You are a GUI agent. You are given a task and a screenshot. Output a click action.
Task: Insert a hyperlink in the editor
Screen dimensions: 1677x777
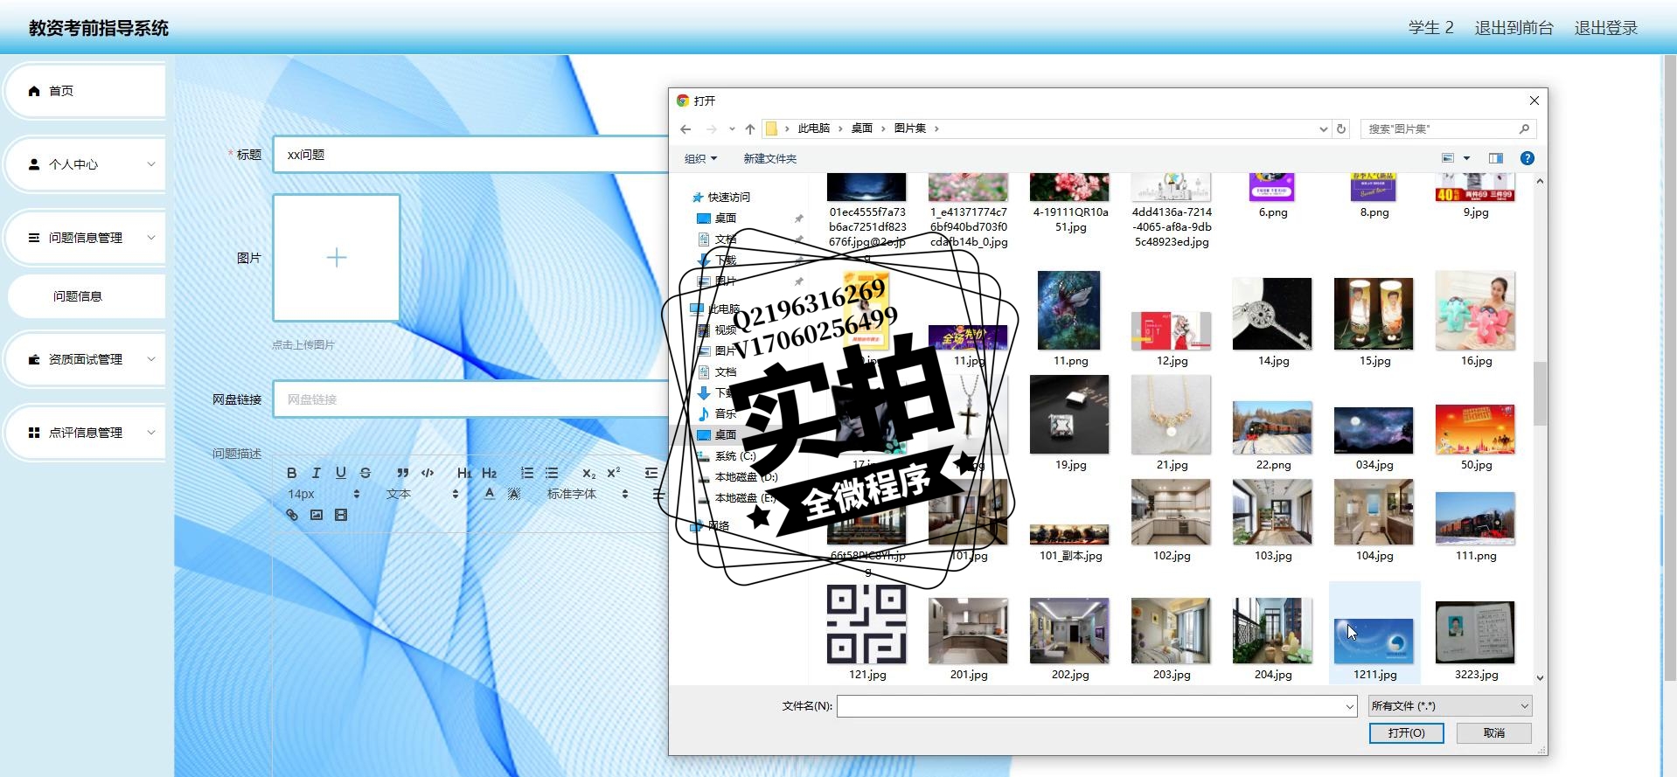(x=292, y=515)
